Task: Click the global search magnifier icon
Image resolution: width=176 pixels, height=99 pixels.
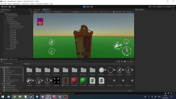Action: 154,7
